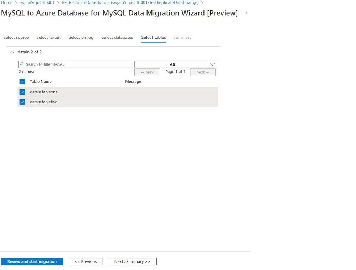Uncheck the datain.tabletwo checkbox
Image resolution: width=356 pixels, height=270 pixels.
pos(22,102)
